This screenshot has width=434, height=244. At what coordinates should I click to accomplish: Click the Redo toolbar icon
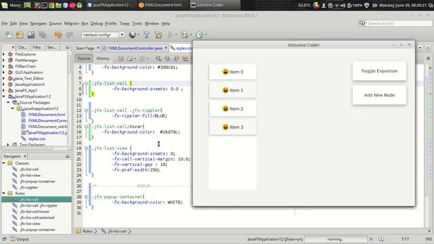click(69, 35)
